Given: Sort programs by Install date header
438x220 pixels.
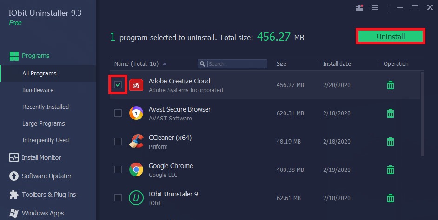Looking at the screenshot, I should [x=337, y=64].
